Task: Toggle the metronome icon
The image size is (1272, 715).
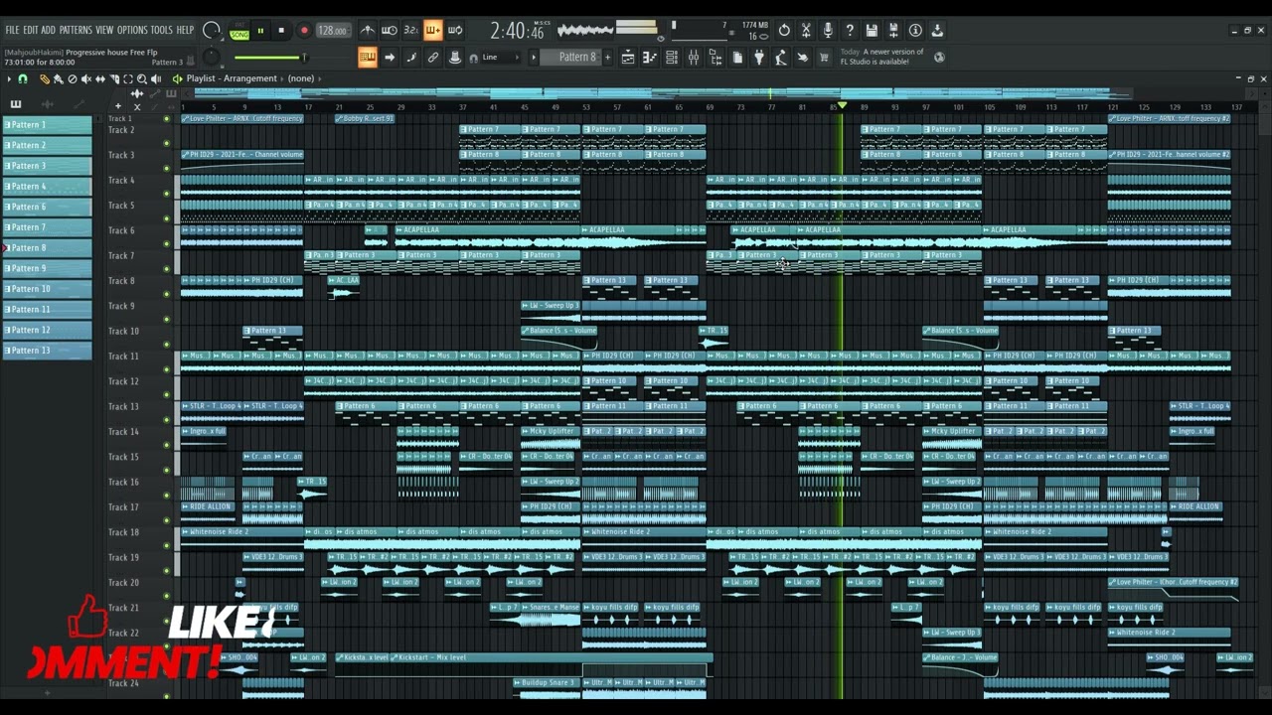Action: click(x=368, y=31)
